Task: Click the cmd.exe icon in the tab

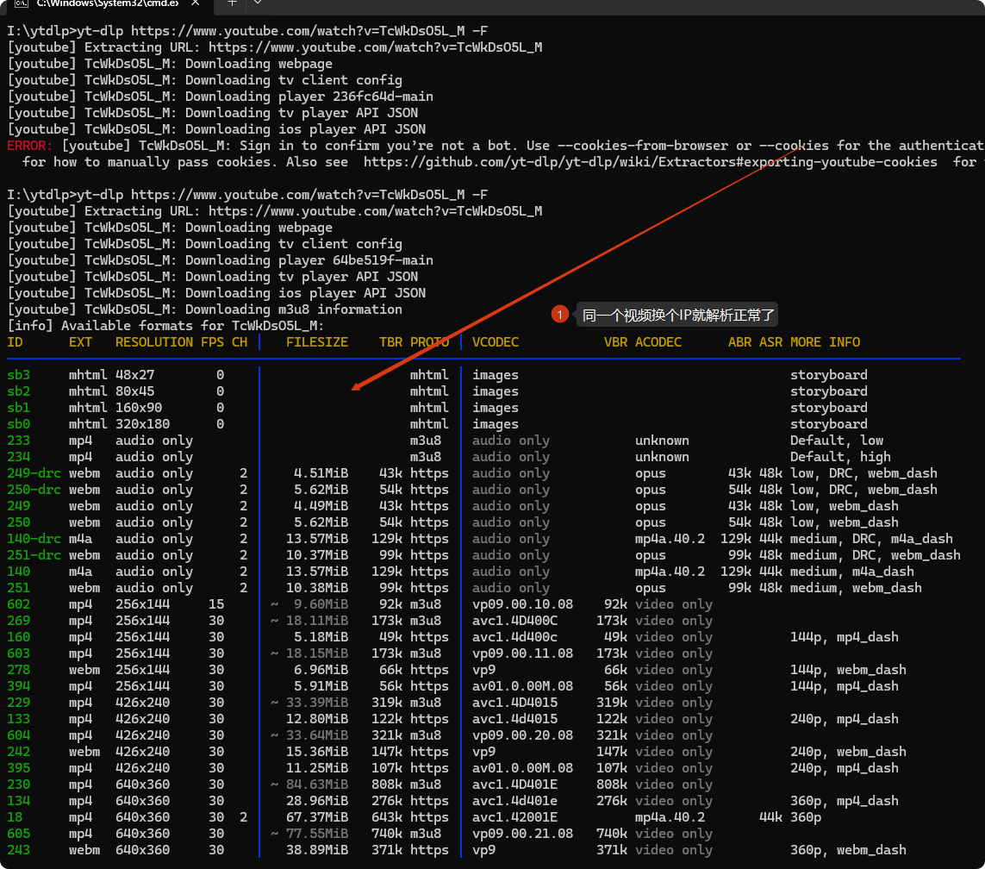Action: (x=20, y=4)
